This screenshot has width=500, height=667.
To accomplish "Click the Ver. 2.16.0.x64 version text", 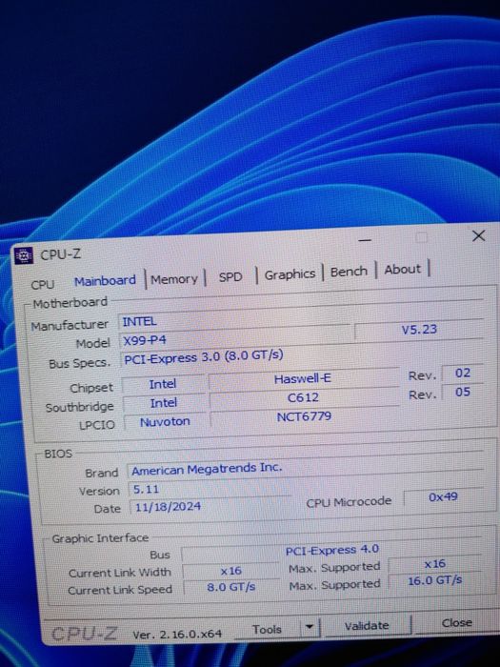I will click(x=177, y=635).
